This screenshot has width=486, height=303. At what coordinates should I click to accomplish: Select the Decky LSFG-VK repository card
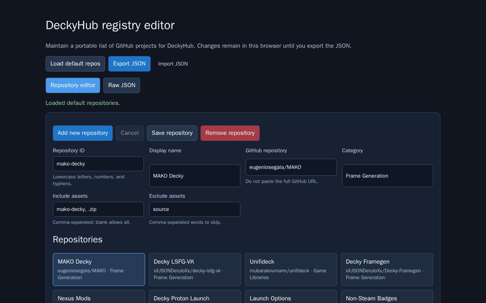pos(195,269)
